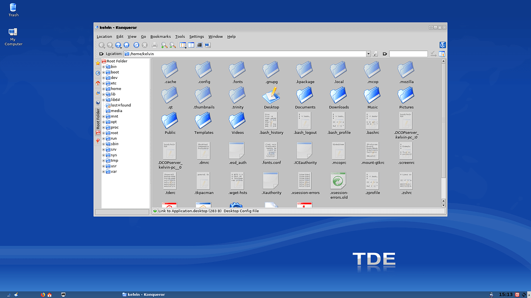
Task: Select the Home icon in the sidebar
Action: pyautogui.click(x=97, y=83)
